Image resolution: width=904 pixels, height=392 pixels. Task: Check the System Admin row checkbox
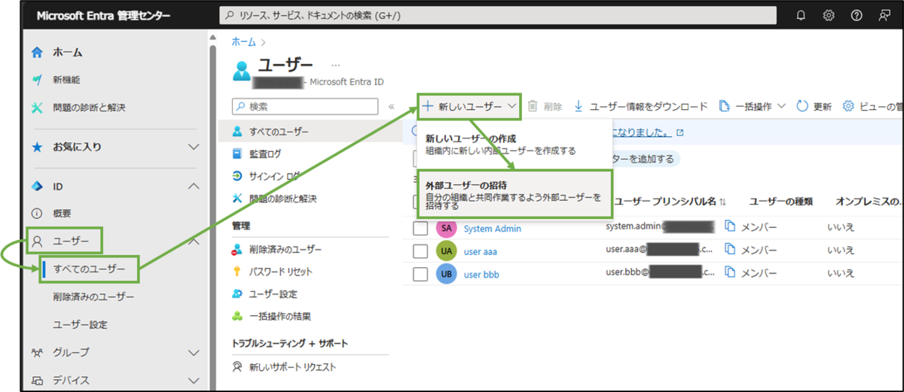(420, 228)
